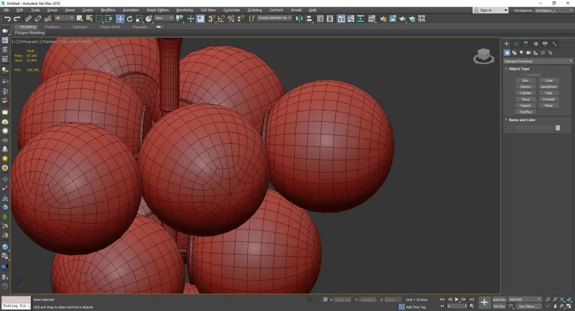
Task: Toggle Window/Crossing selection mode
Action: coord(109,19)
